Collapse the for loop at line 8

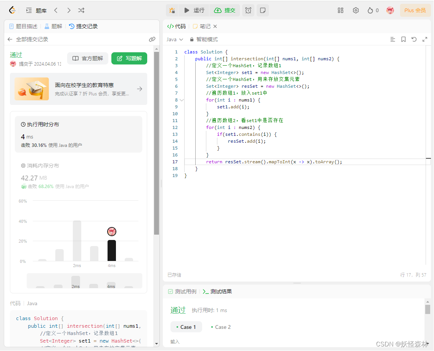click(182, 100)
